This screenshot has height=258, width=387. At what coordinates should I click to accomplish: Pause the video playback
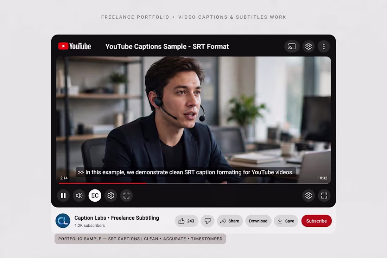point(63,196)
